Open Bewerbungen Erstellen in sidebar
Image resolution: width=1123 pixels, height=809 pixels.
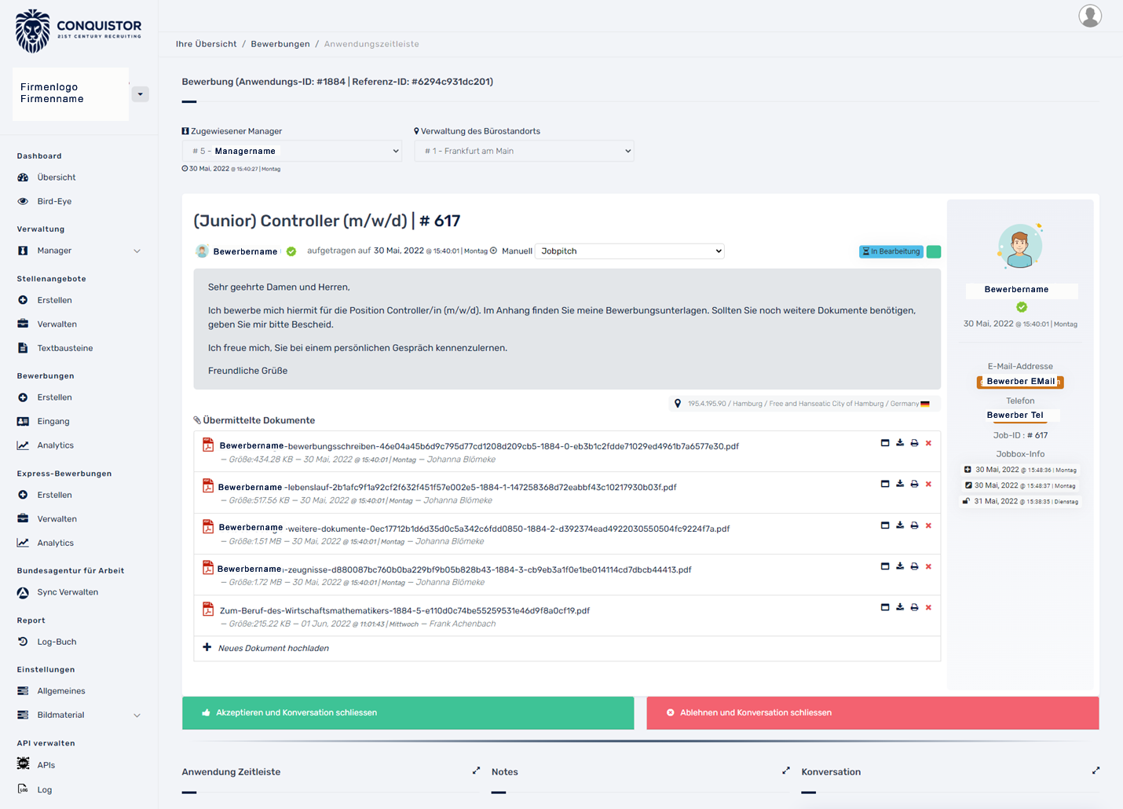click(x=54, y=397)
